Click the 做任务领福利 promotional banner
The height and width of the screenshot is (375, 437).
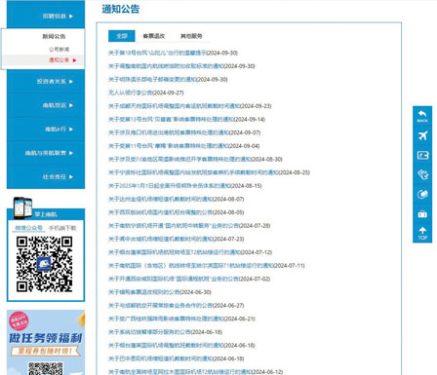[46, 342]
